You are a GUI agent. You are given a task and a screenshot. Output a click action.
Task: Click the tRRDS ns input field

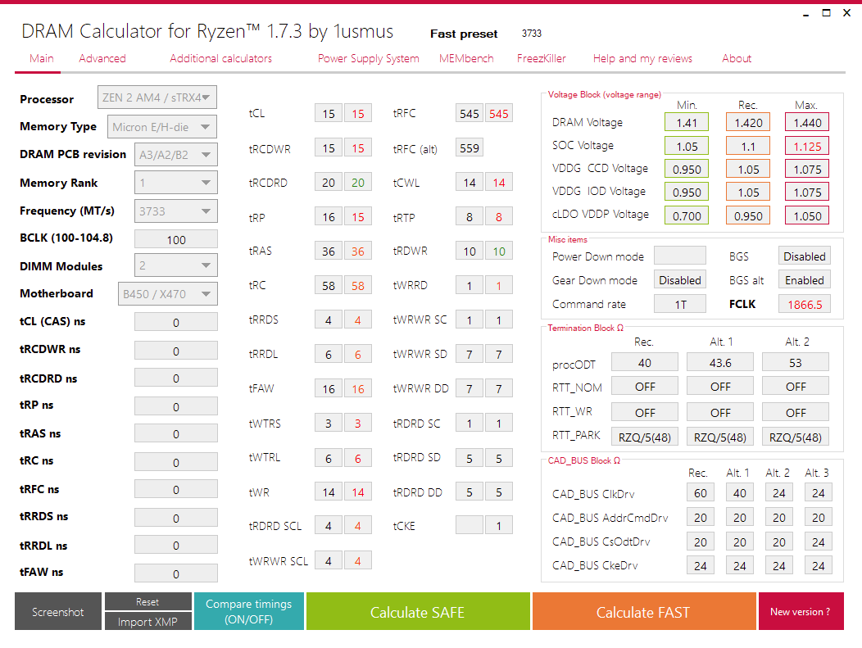point(176,518)
